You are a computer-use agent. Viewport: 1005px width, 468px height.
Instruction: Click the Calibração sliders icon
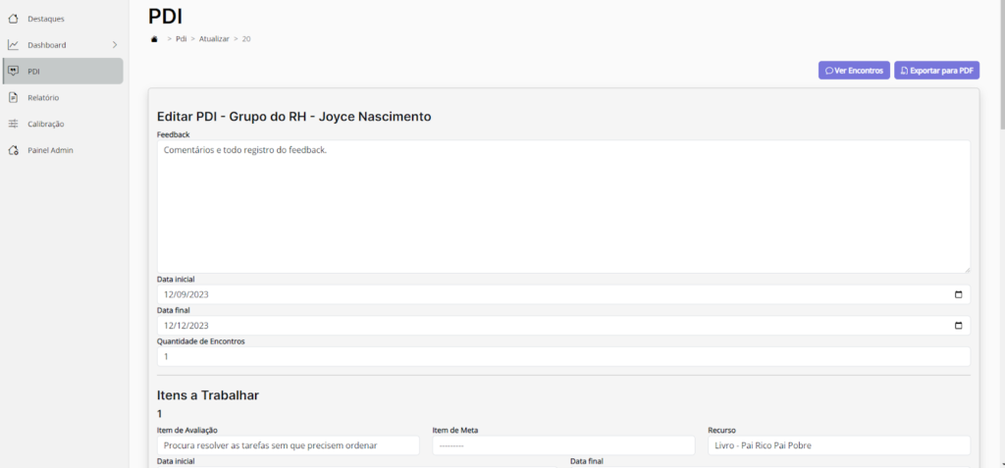point(13,124)
